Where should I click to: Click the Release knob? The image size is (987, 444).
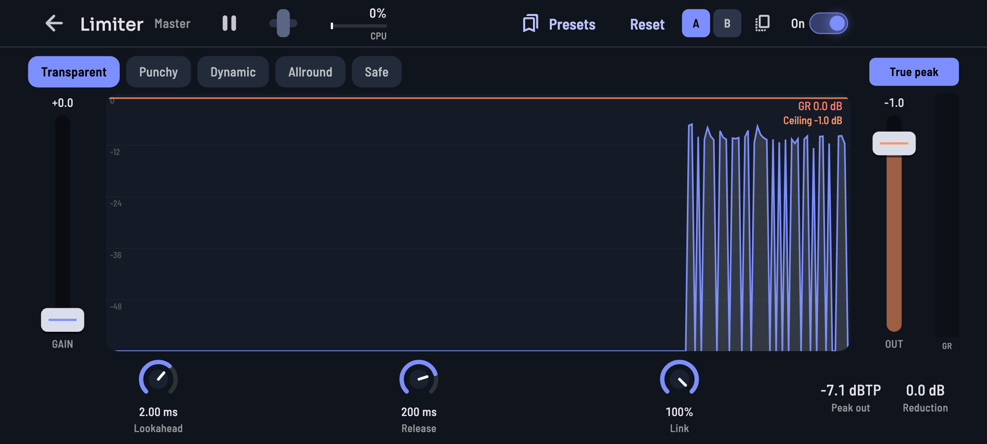click(x=419, y=379)
